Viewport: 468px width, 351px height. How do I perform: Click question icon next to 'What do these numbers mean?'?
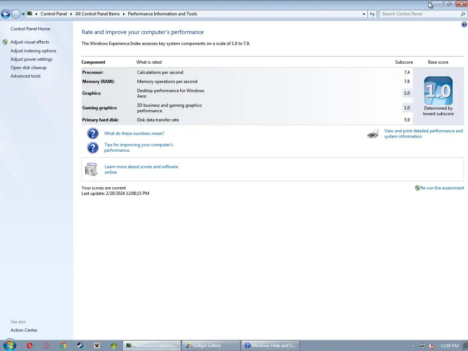coord(93,133)
